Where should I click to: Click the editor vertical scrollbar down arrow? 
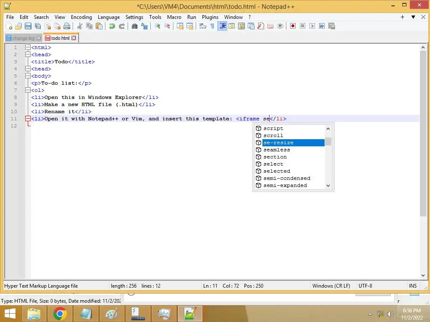coord(423,275)
